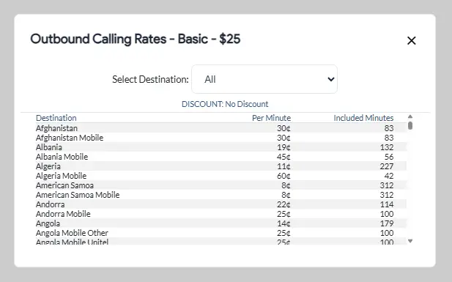Click the 19¢ rate for Albania
This screenshot has height=282, width=452.
tap(284, 147)
